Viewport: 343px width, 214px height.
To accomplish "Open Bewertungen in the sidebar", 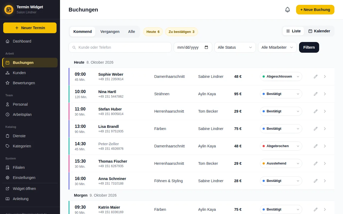I will click(30, 83).
